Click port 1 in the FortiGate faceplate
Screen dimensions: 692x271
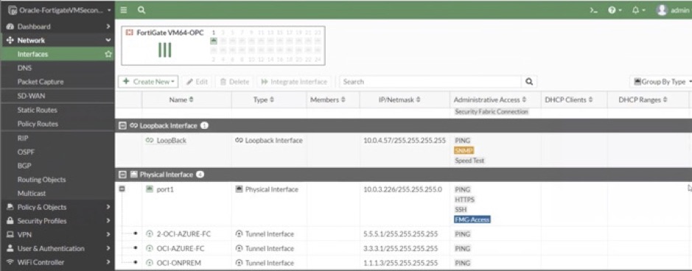(x=214, y=41)
